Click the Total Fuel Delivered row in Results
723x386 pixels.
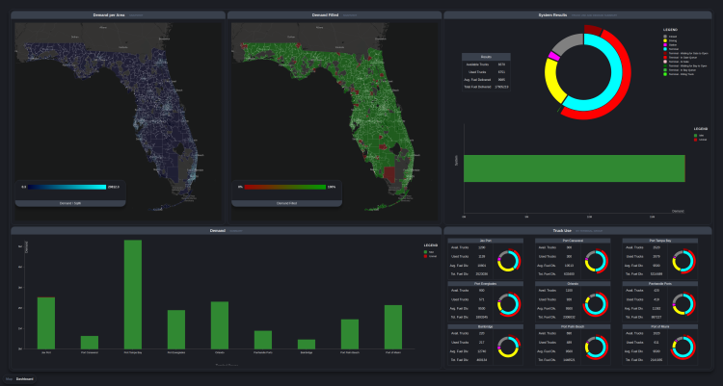pos(486,87)
